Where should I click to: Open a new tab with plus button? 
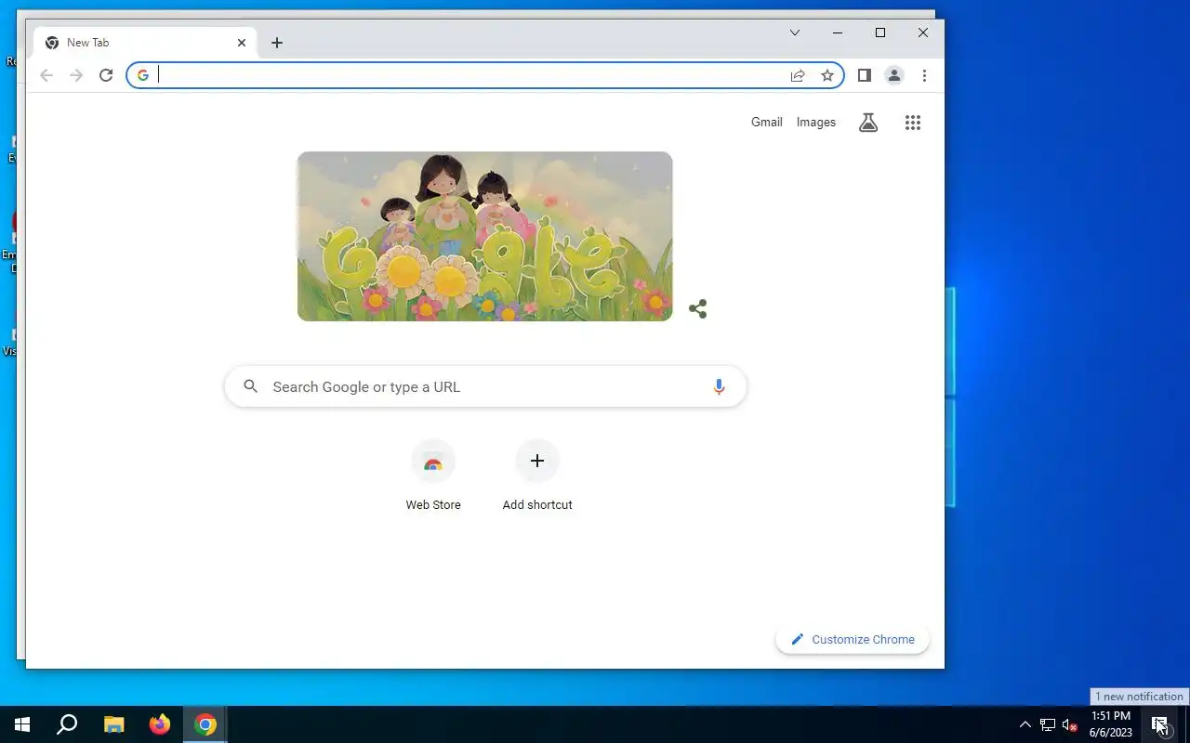pos(277,43)
